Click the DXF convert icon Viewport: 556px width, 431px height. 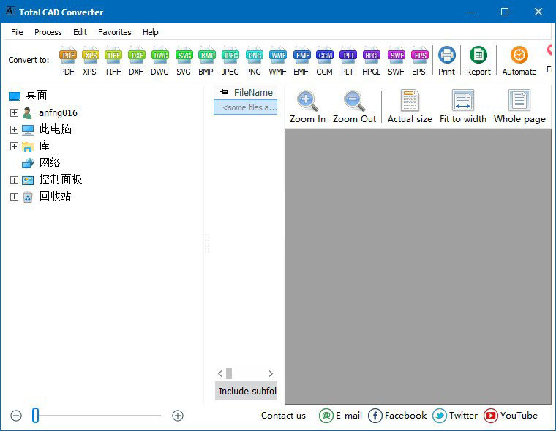[x=137, y=61]
